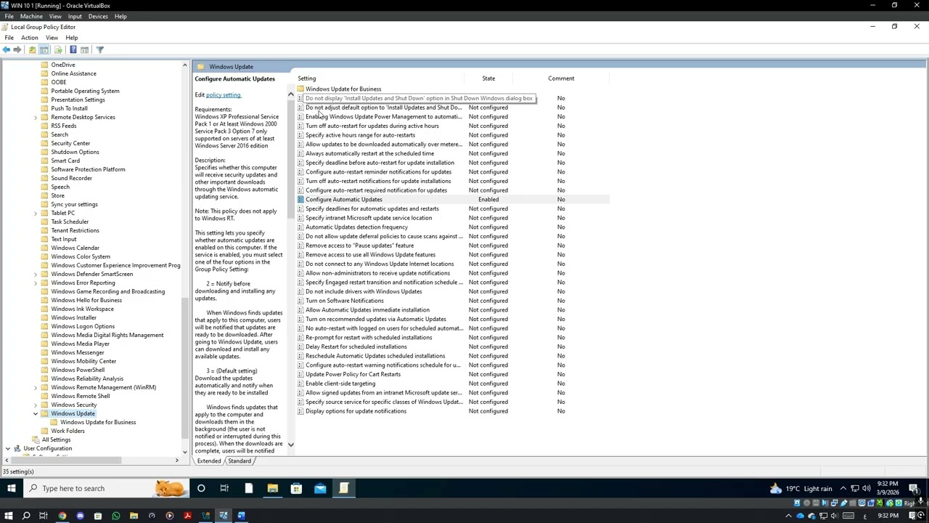Open the guest notification center icon
This screenshot has height=523, width=929.
(914, 488)
